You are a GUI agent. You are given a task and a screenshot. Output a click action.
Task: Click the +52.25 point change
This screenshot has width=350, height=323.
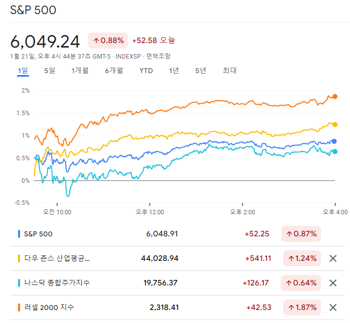tap(257, 234)
